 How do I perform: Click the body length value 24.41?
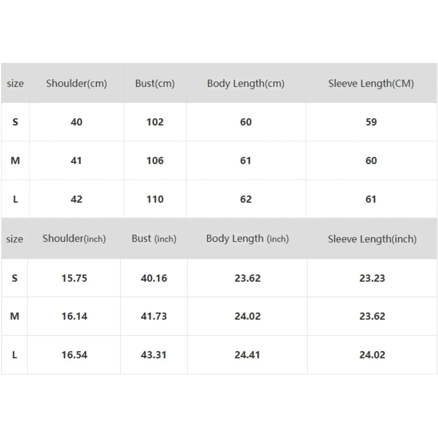(247, 355)
